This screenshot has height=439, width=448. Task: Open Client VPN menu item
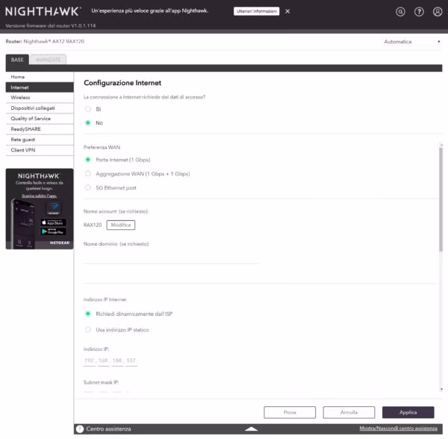click(40, 150)
